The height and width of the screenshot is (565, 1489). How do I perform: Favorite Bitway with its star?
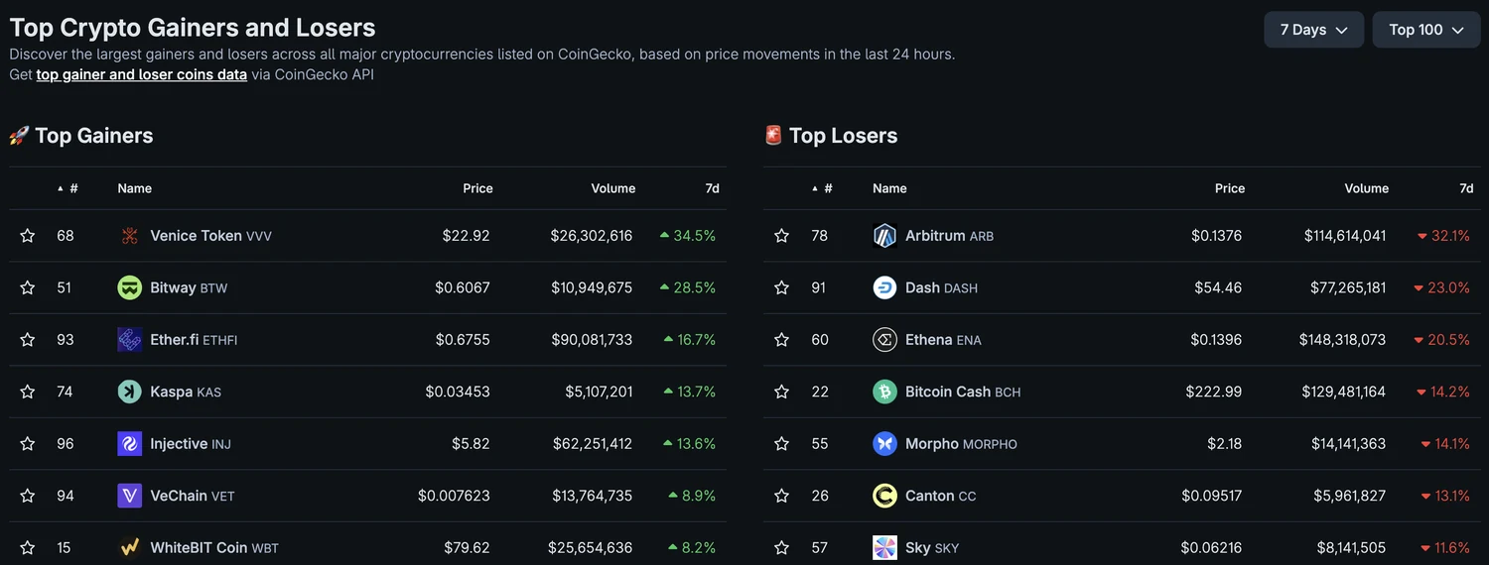pos(28,287)
